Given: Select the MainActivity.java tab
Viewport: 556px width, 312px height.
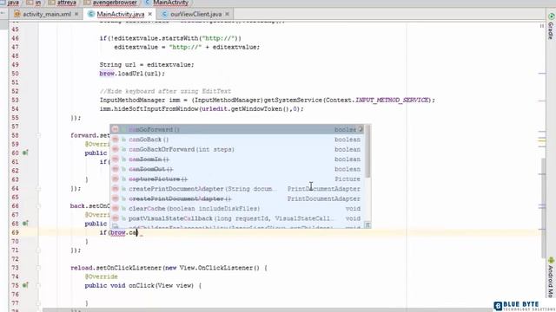Looking at the screenshot, I should pos(120,14).
